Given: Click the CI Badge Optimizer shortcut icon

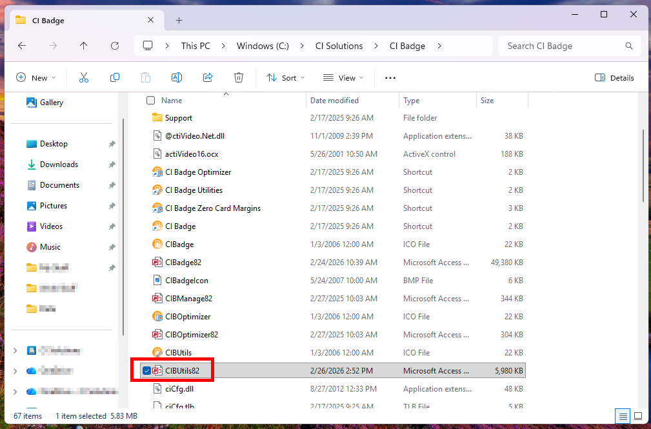Looking at the screenshot, I should click(157, 172).
